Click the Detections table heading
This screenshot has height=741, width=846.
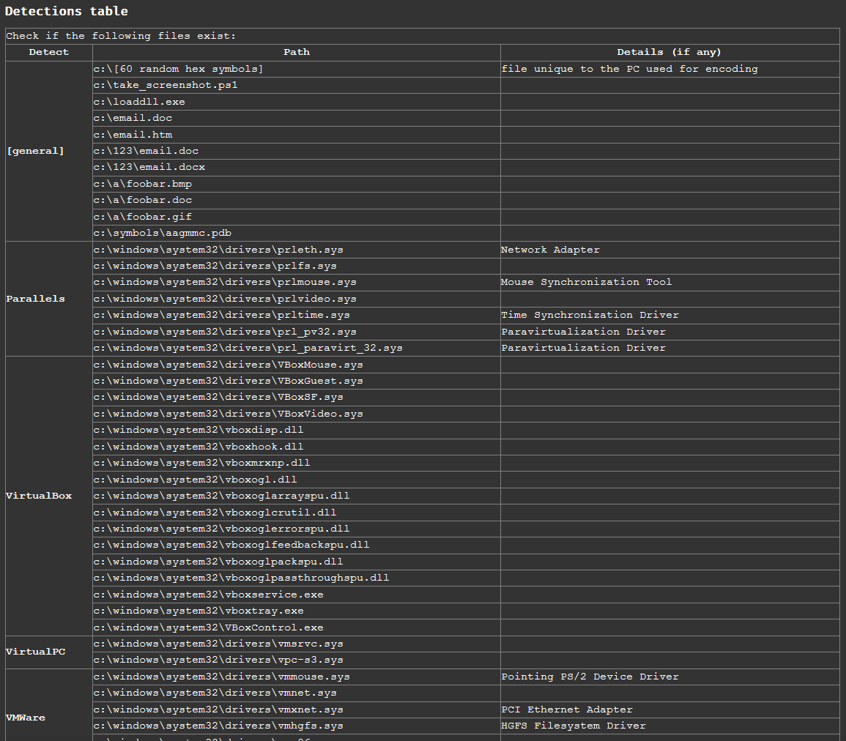click(x=67, y=11)
